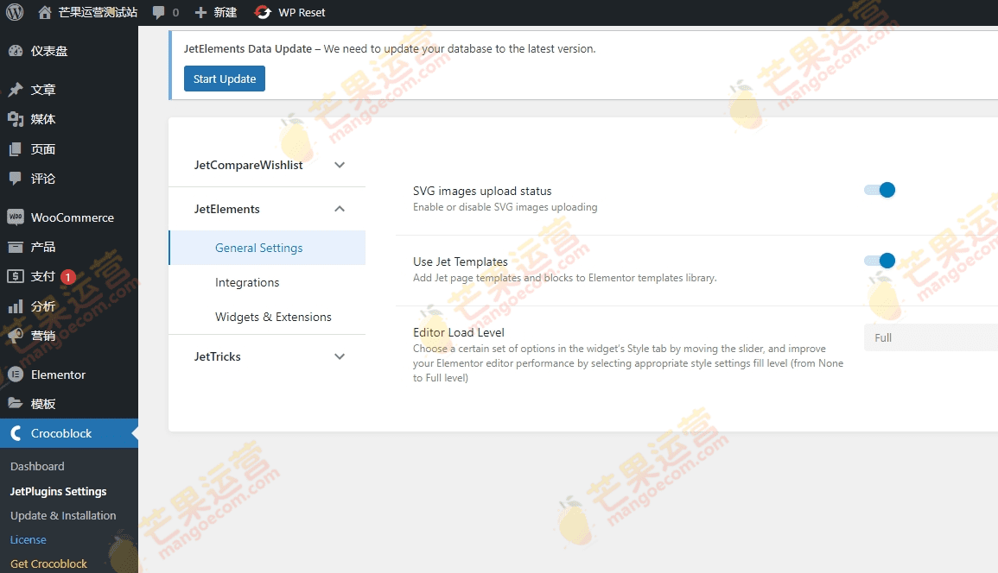Click the 芒果运营测试站 site name
The image size is (998, 573).
(x=98, y=12)
